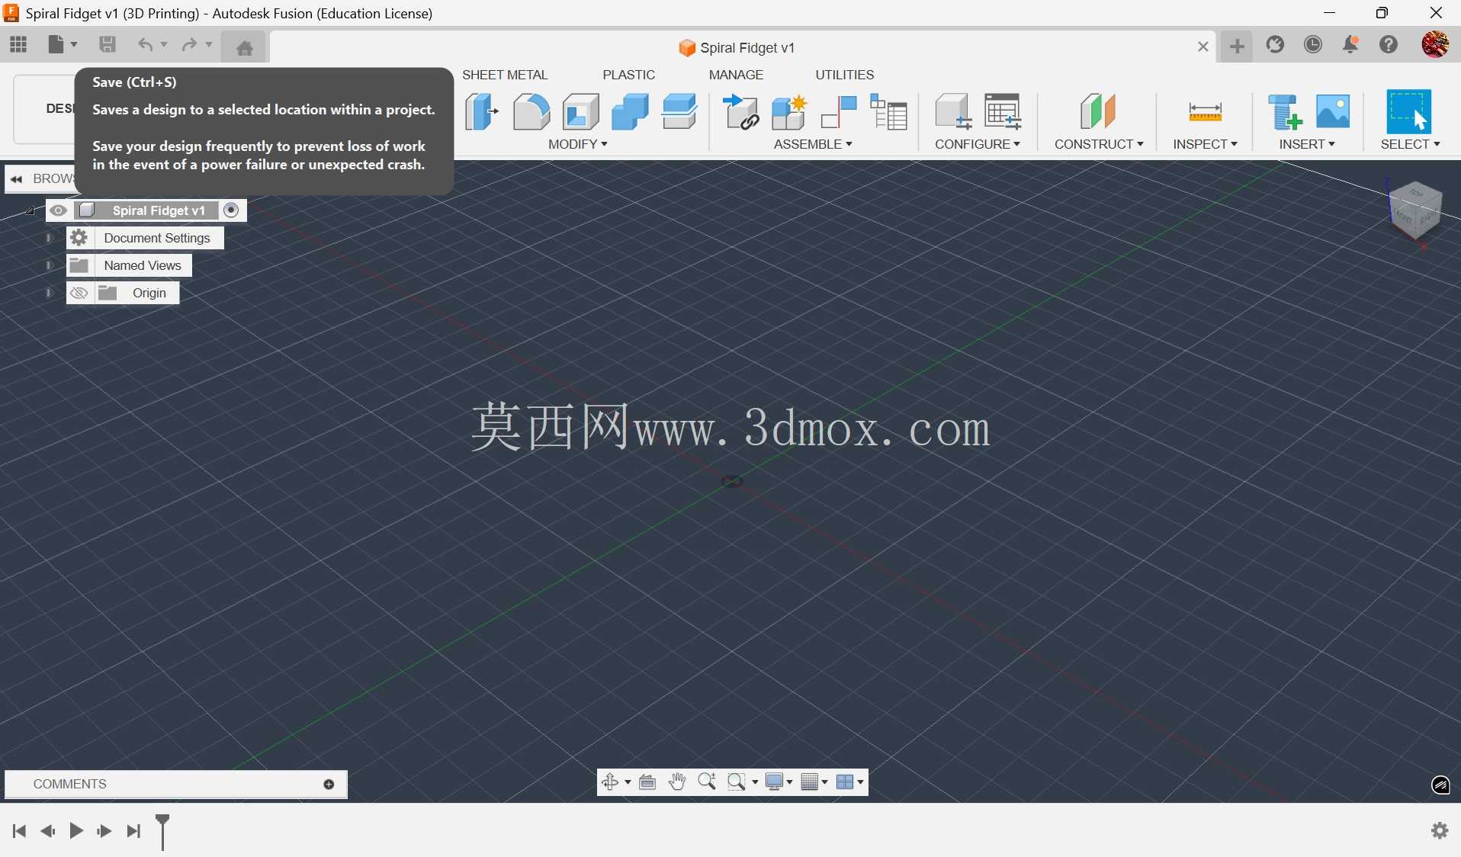The image size is (1461, 857).
Task: Open the Data Panel grid icon
Action: coord(18,45)
